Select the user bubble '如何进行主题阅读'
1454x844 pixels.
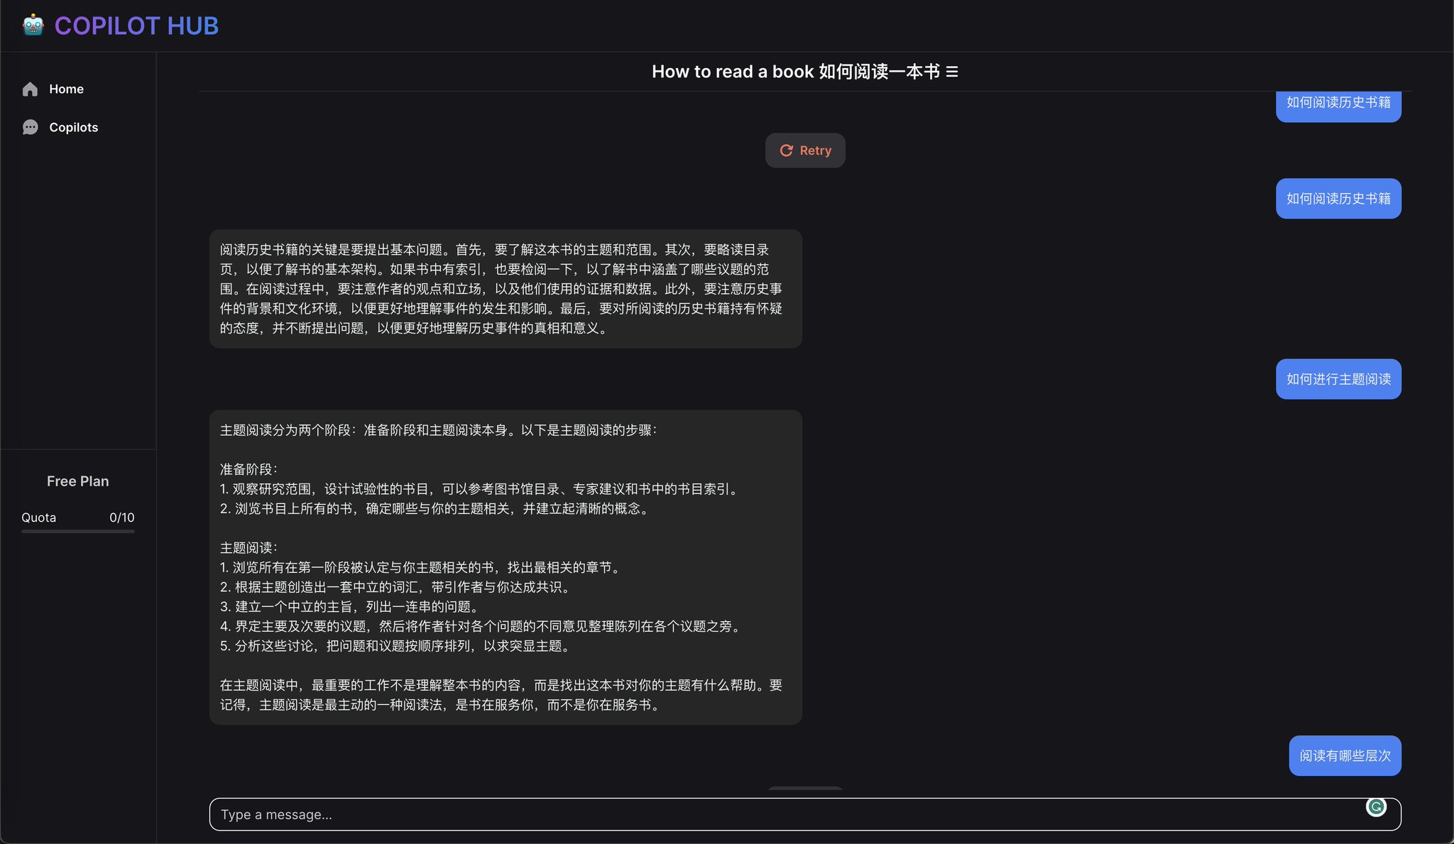coord(1338,378)
